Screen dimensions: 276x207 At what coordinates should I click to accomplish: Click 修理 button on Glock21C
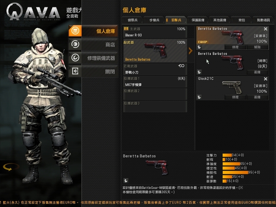pyautogui.click(x=235, y=97)
